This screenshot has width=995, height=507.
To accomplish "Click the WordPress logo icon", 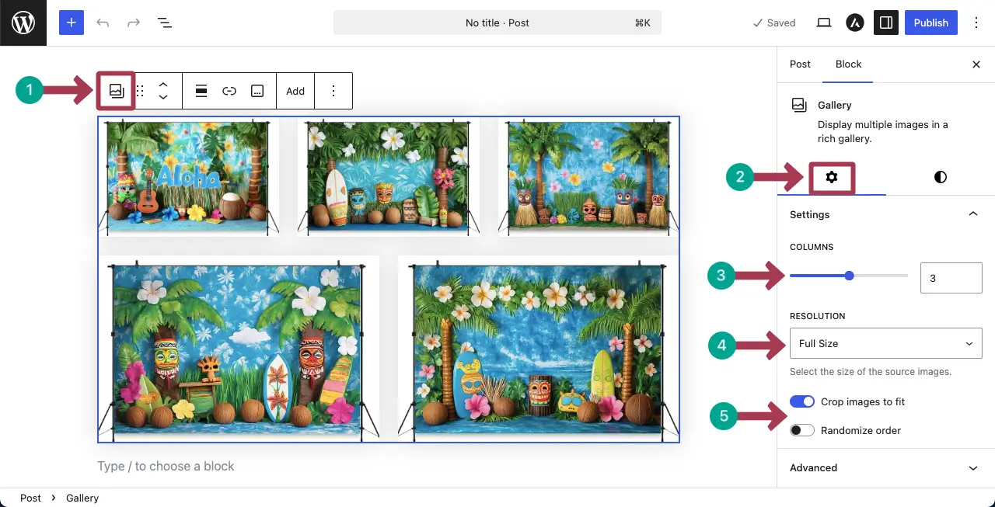I will tap(23, 23).
